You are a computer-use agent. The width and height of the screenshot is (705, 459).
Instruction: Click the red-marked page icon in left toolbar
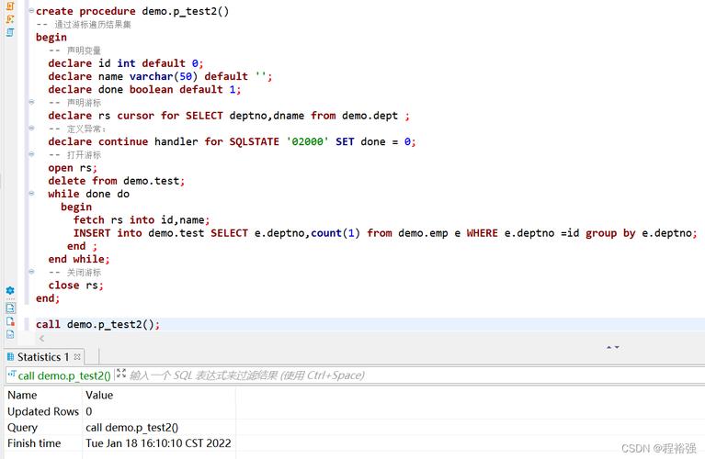tap(10, 321)
